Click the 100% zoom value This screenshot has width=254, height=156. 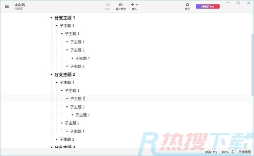tap(225, 152)
